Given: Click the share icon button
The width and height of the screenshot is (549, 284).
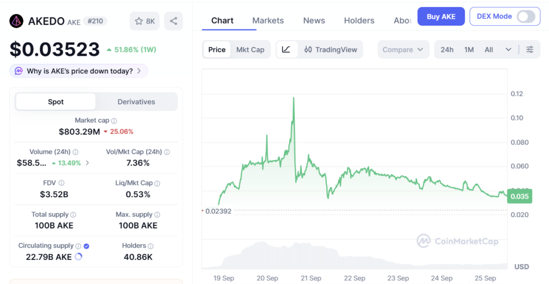Looking at the screenshot, I should (x=173, y=21).
